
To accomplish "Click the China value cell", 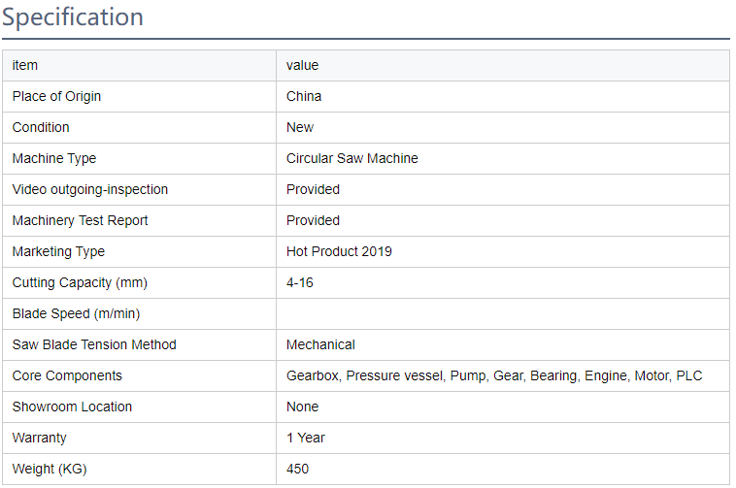I will pyautogui.click(x=304, y=96).
